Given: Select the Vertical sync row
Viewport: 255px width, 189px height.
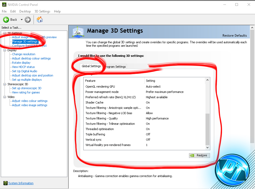Looking at the screenshot, I should 145,140.
